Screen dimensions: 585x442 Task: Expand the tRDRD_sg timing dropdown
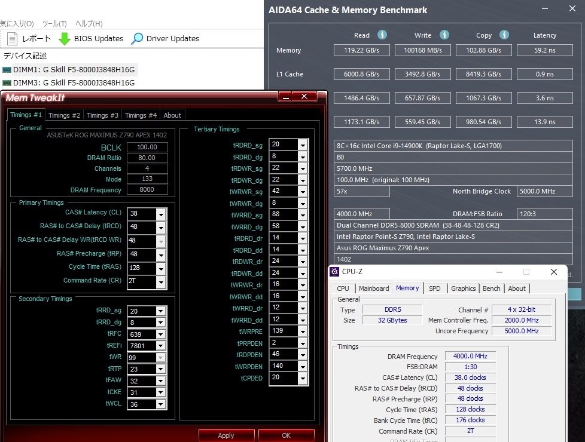pyautogui.click(x=303, y=145)
